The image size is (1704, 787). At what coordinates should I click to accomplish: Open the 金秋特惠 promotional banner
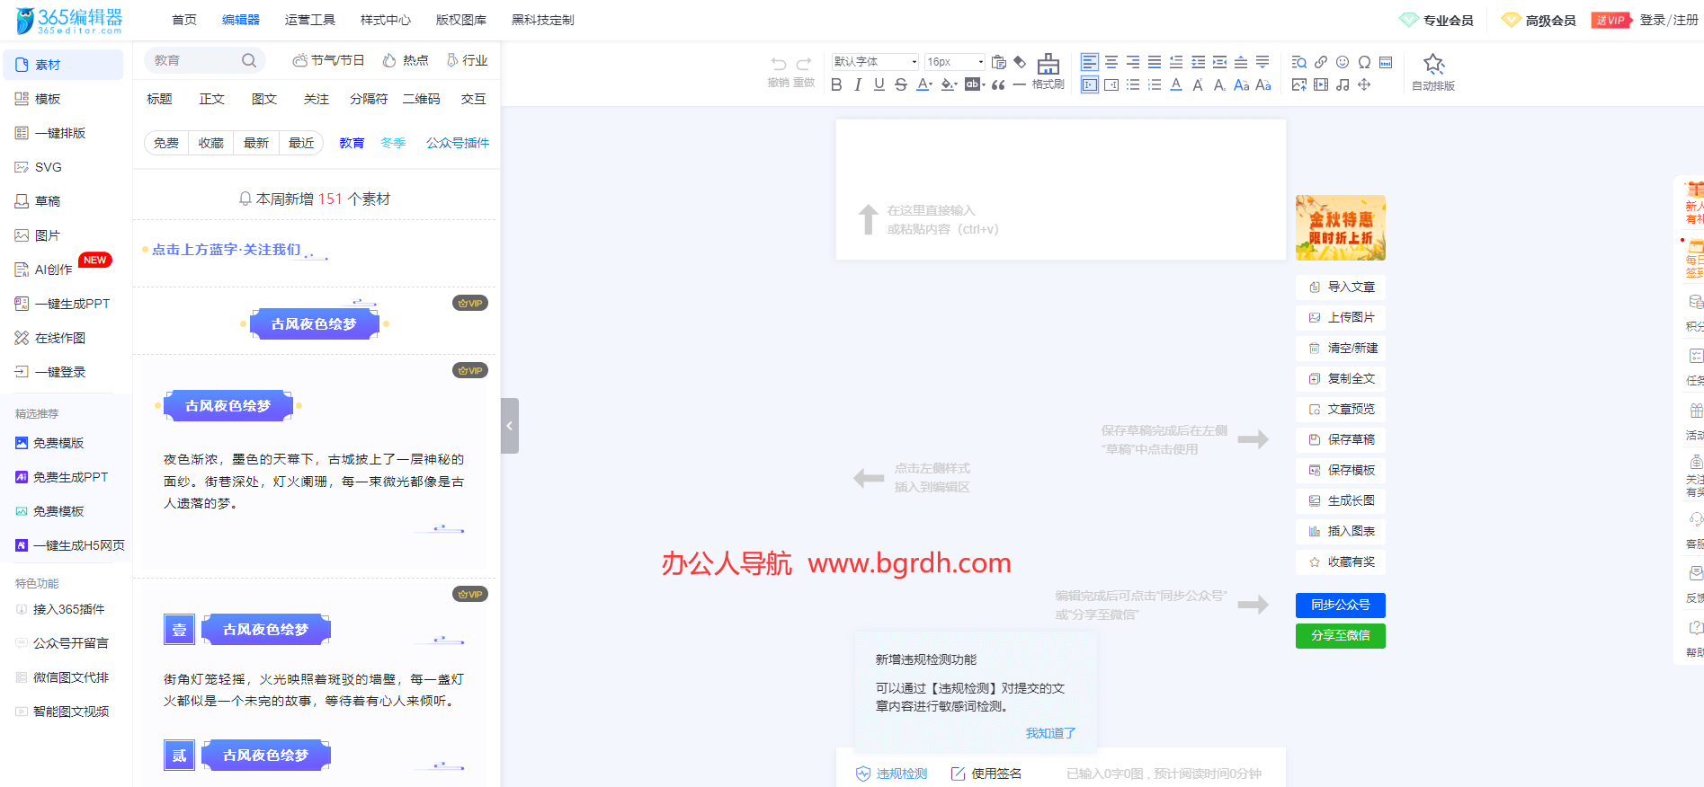1341,228
